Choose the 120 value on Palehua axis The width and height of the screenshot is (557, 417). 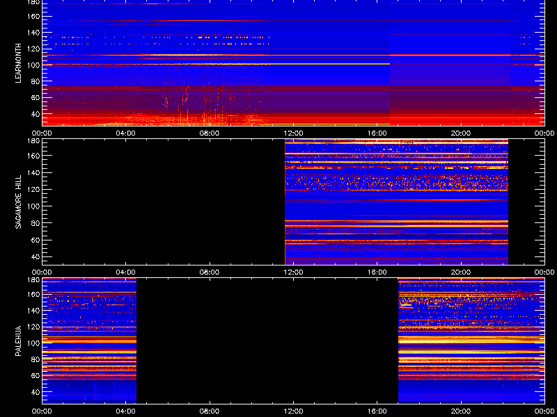33,327
